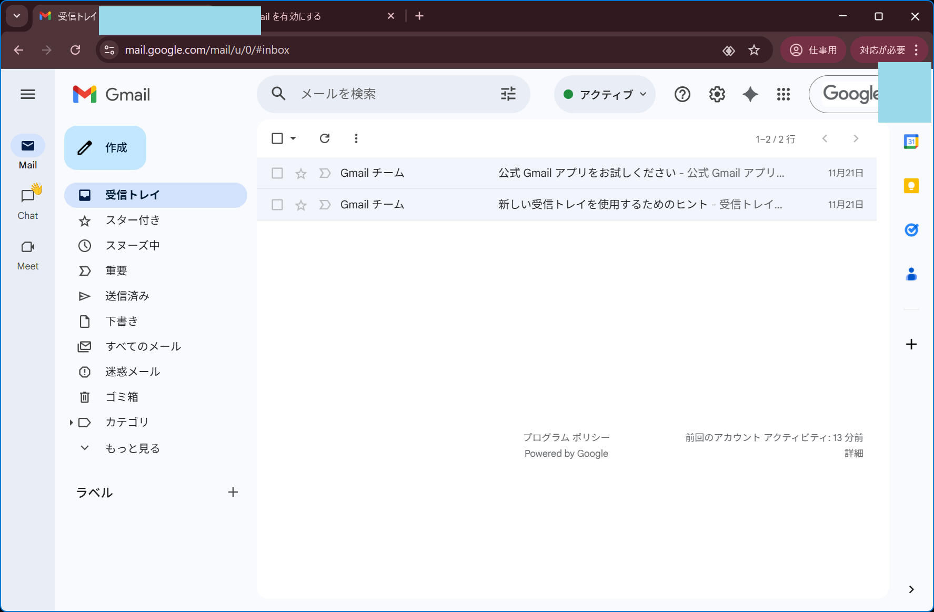
Task: Show search options filter icon
Action: point(508,94)
